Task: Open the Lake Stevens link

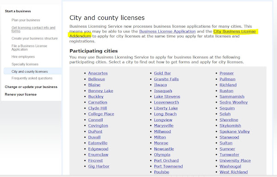Action: (x=167, y=97)
